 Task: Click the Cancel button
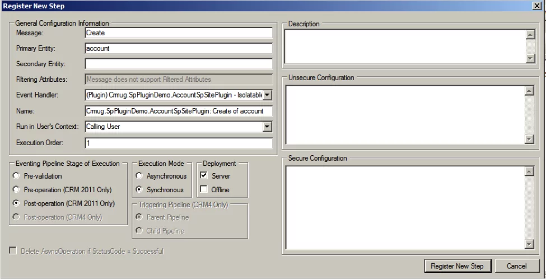click(x=516, y=266)
